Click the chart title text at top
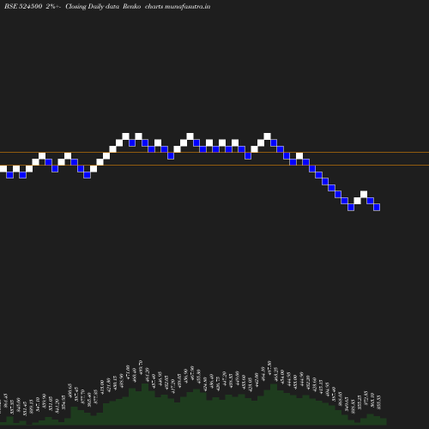 [107, 6]
